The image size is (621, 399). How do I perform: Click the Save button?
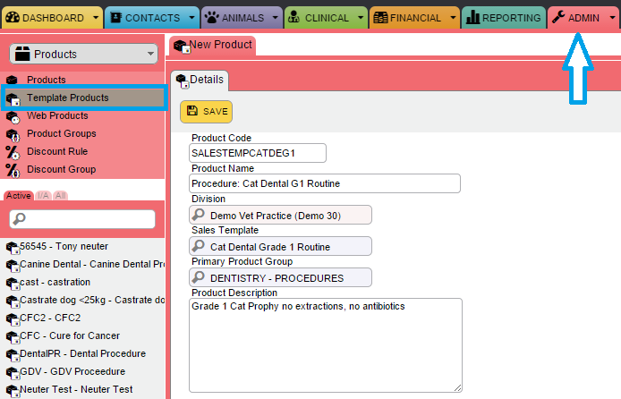207,112
